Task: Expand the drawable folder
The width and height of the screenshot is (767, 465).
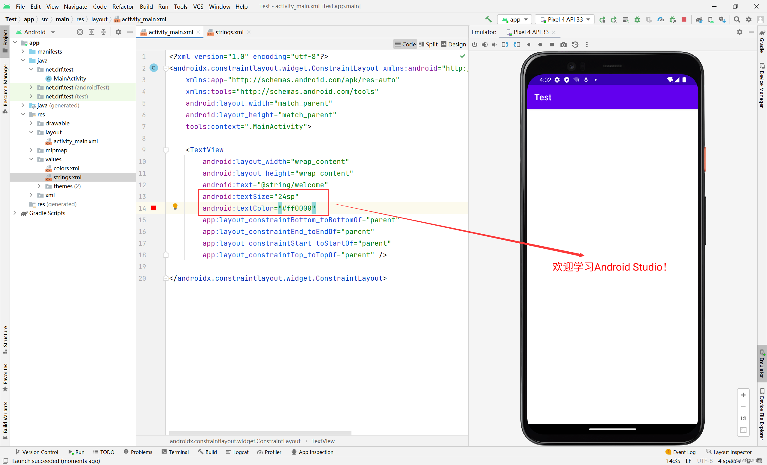Action: click(31, 123)
